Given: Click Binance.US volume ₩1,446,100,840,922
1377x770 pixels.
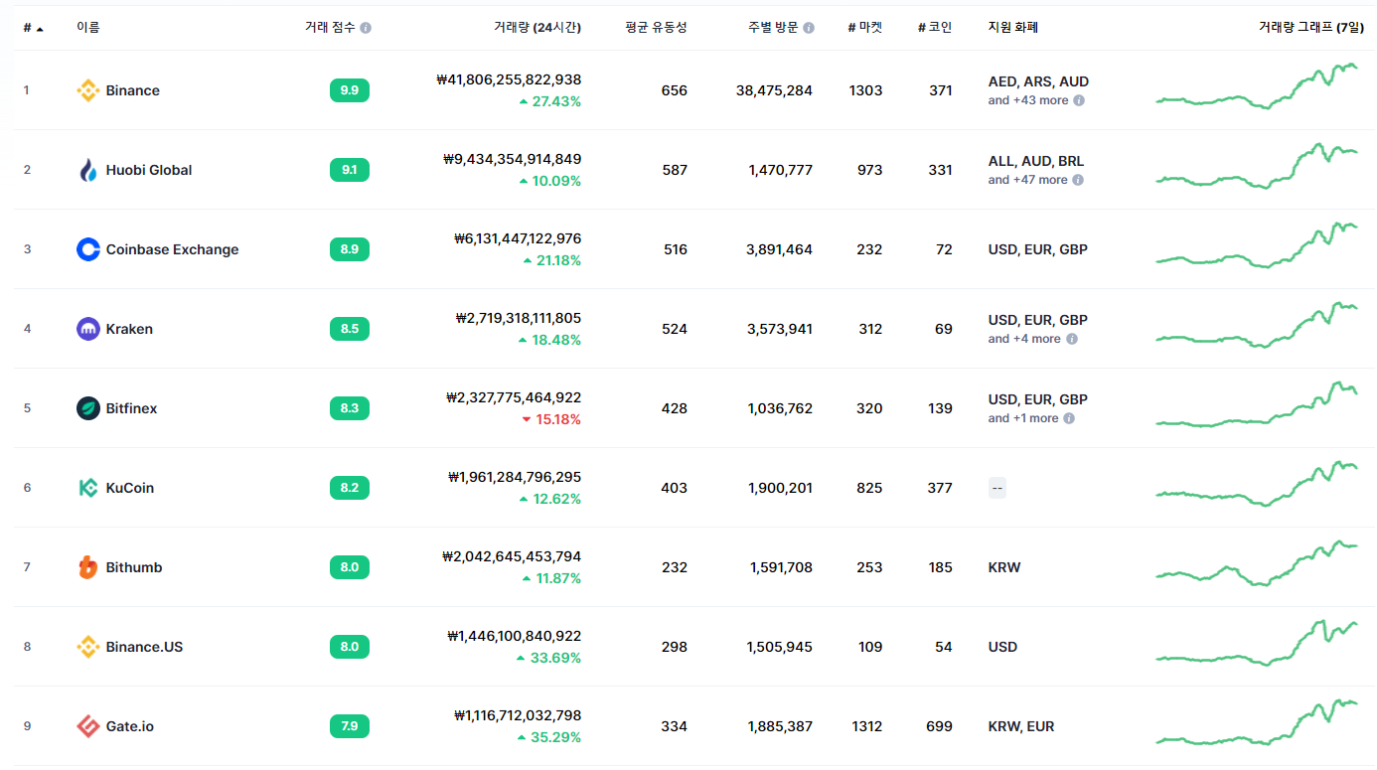Looking at the screenshot, I should [x=515, y=636].
